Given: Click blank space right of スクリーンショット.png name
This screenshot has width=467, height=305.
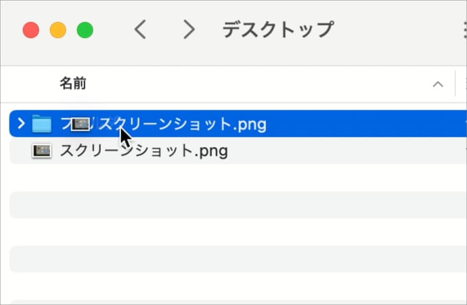Looking at the screenshot, I should pyautogui.click(x=338, y=151).
